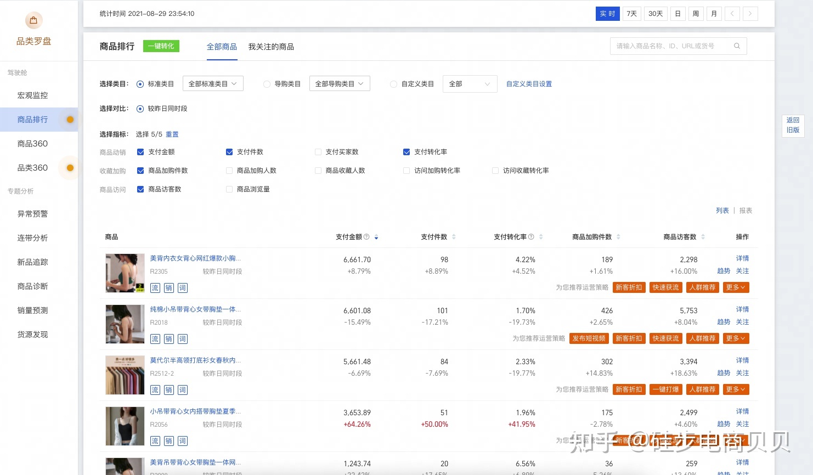Screen dimensions: 813x475
Task: Expand 更多 strategies for product R2018
Action: point(736,338)
